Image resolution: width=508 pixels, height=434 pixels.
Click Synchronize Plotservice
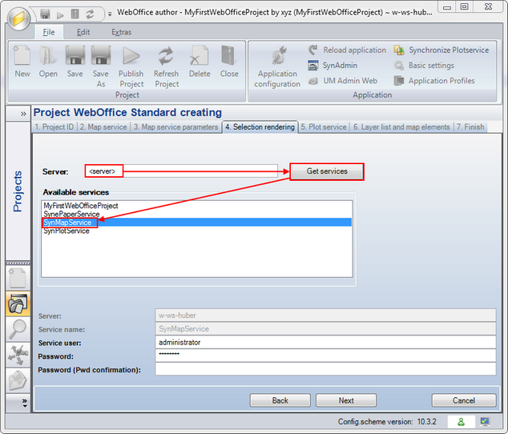[441, 50]
